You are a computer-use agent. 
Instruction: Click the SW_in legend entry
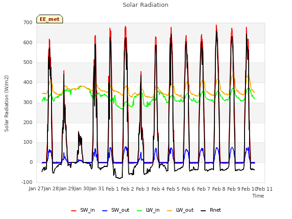(x=83, y=210)
